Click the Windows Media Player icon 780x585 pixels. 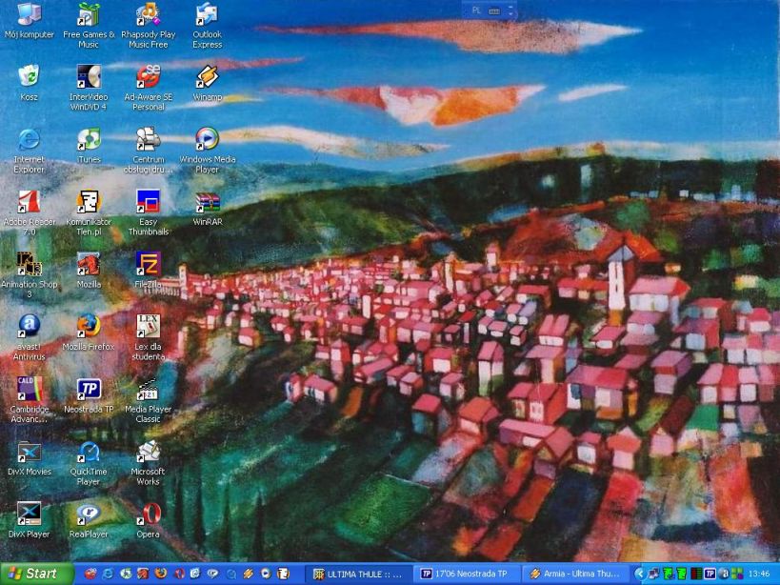click(x=207, y=140)
